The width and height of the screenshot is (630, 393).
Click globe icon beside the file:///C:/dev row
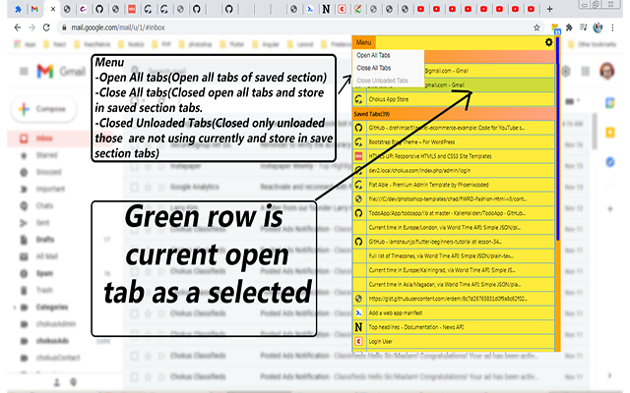coord(358,198)
